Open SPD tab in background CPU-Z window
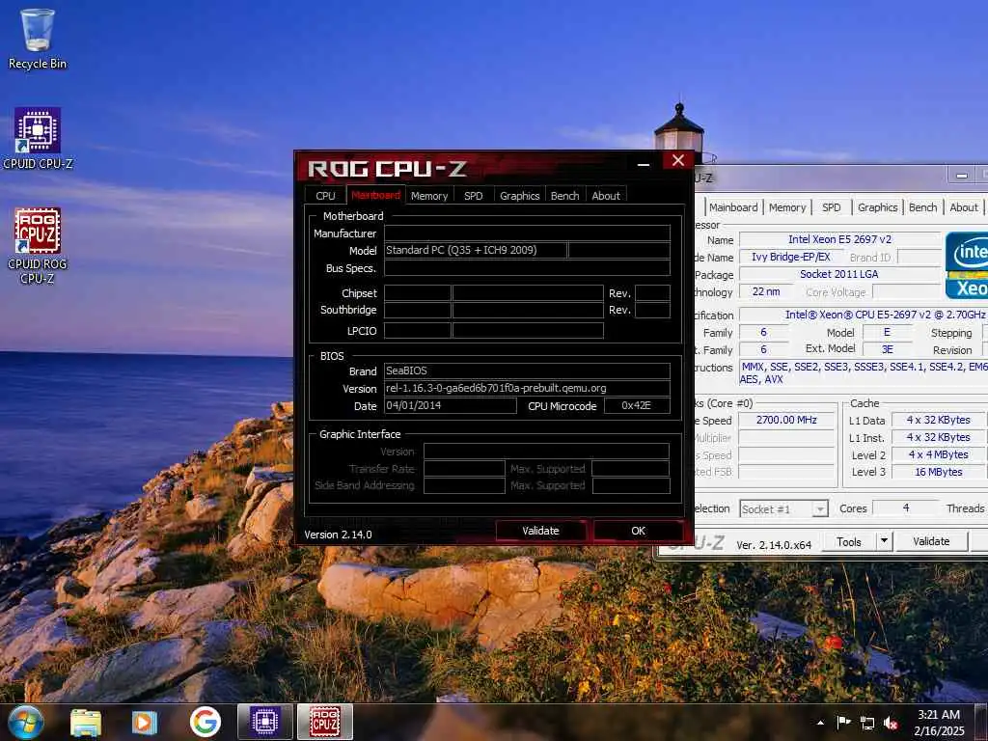Viewport: 988px width, 741px height. [831, 207]
